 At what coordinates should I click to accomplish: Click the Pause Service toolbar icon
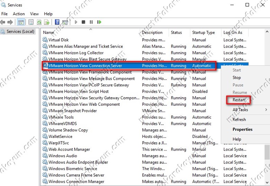point(91,22)
